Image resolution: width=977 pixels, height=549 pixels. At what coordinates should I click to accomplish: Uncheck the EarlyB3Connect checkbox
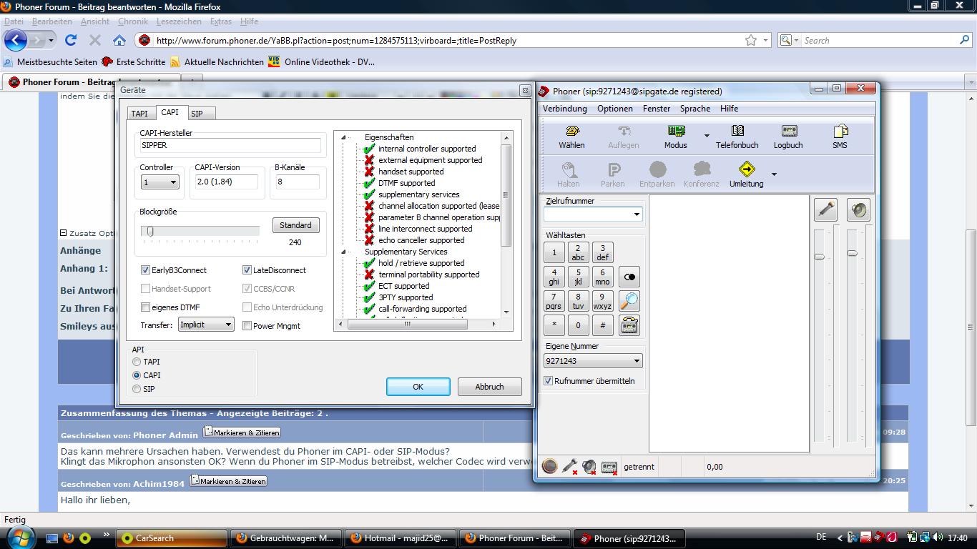[x=146, y=270]
